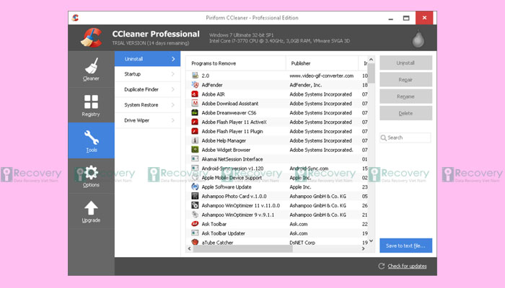The width and height of the screenshot is (505, 288).
Task: Click the Drive Wiper chevron arrow
Action: click(x=173, y=120)
